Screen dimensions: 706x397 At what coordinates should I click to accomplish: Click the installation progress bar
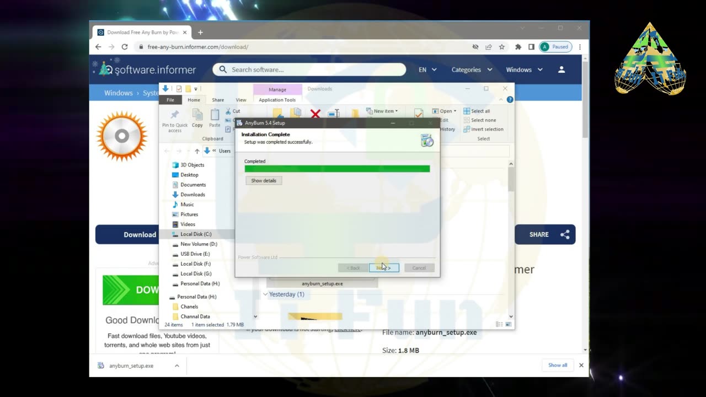coord(337,169)
